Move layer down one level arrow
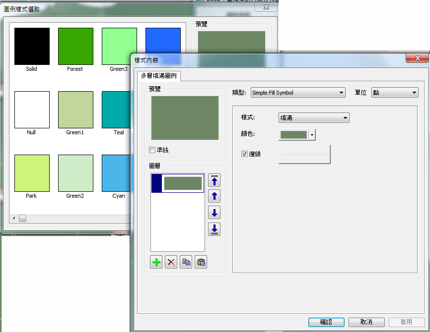This screenshot has height=332, width=430. coord(214,213)
